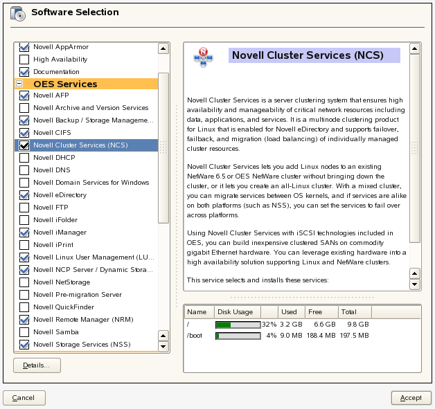Check Novell Domain Services for Windows
The height and width of the screenshot is (409, 435).
coord(24,183)
